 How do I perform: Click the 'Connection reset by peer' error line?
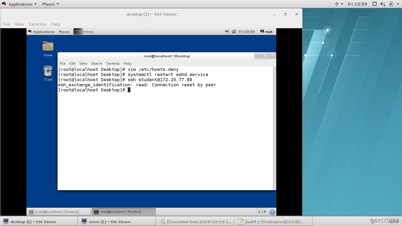(x=137, y=85)
